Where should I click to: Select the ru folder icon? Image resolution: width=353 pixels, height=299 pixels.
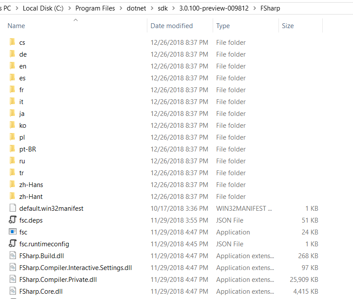tap(13, 161)
